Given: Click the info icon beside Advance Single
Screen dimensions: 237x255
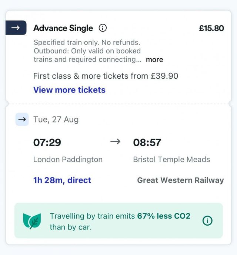Looking at the screenshot, I should 103,28.
